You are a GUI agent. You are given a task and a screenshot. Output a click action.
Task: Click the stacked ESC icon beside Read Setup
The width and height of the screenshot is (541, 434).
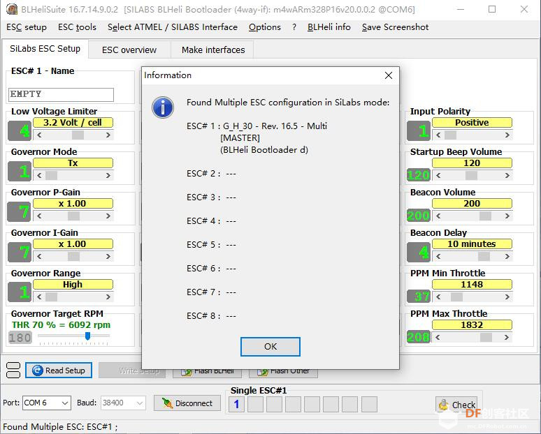pos(13,371)
